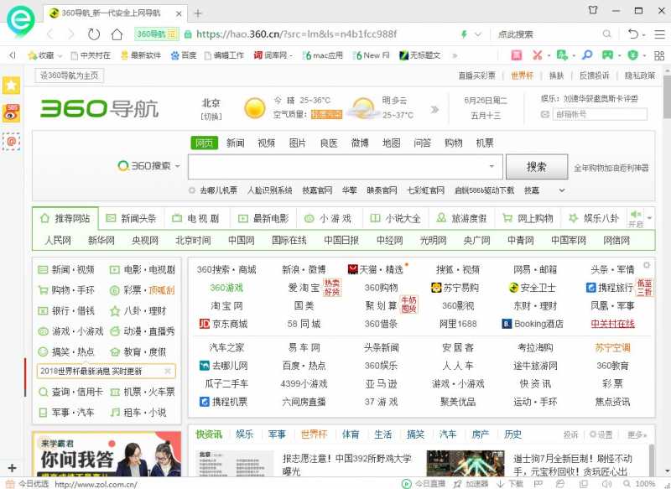Switch to 网上购物 category tab
671x489 pixels.
point(528,219)
